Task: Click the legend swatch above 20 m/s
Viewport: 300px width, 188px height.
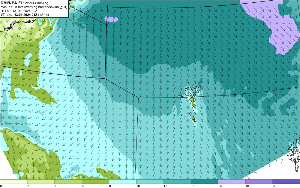Action: point(286,181)
